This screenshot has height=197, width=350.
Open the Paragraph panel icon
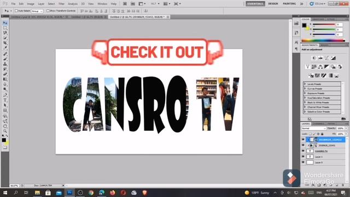[296, 49]
